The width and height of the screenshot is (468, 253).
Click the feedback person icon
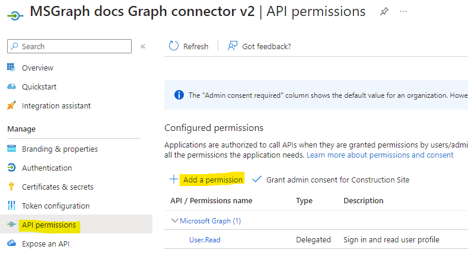[233, 46]
